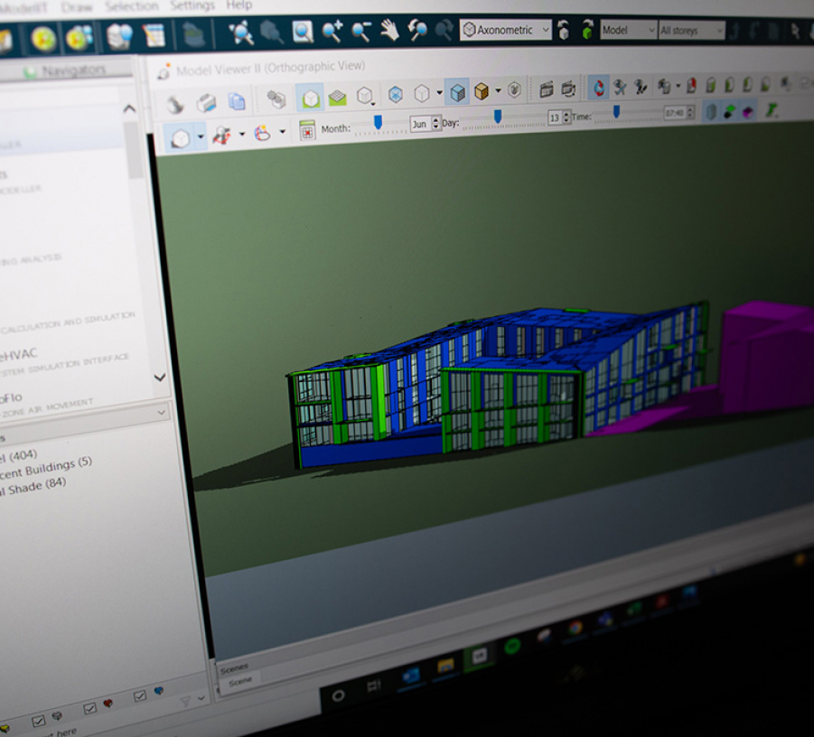Select the Shade (84) tree item
Screen dimensions: 814x737
tap(33, 486)
